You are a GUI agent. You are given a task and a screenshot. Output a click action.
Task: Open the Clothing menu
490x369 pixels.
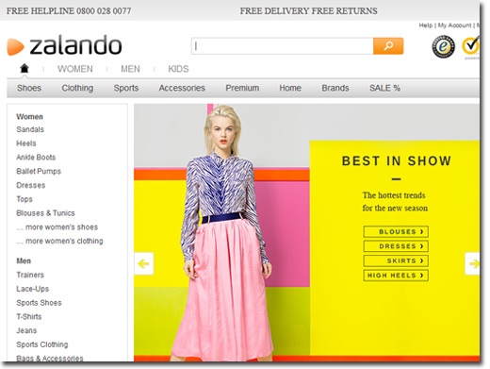[77, 88]
